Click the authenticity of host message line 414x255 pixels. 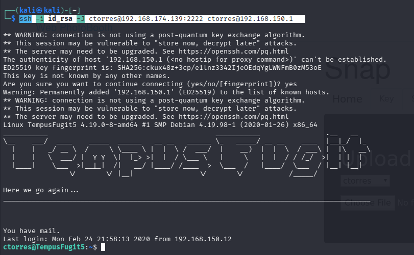coord(195,60)
